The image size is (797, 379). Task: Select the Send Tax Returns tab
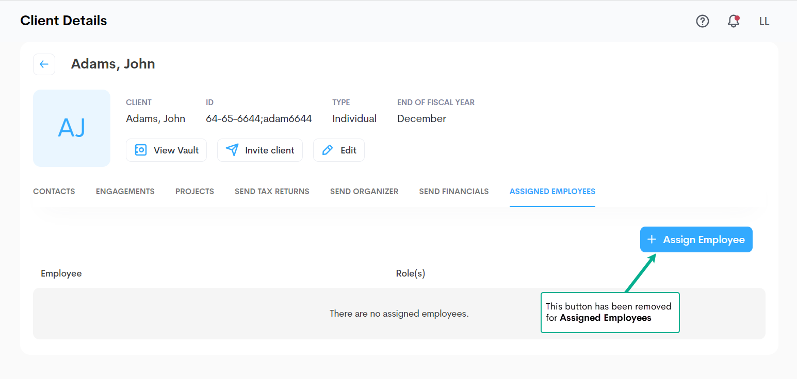[272, 192]
